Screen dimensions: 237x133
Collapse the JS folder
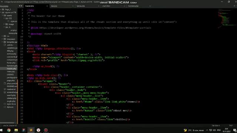pos(4,27)
